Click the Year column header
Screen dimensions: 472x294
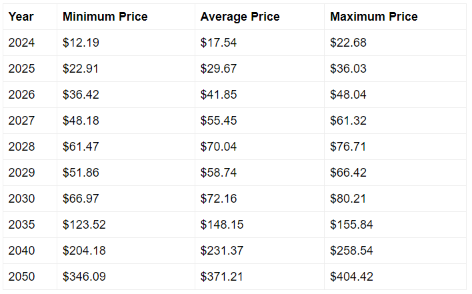[30, 17]
